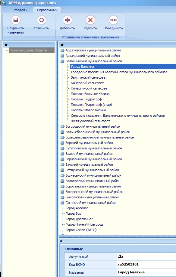
Task: Click the Удалить red cross icon
Action: pos(90,20)
